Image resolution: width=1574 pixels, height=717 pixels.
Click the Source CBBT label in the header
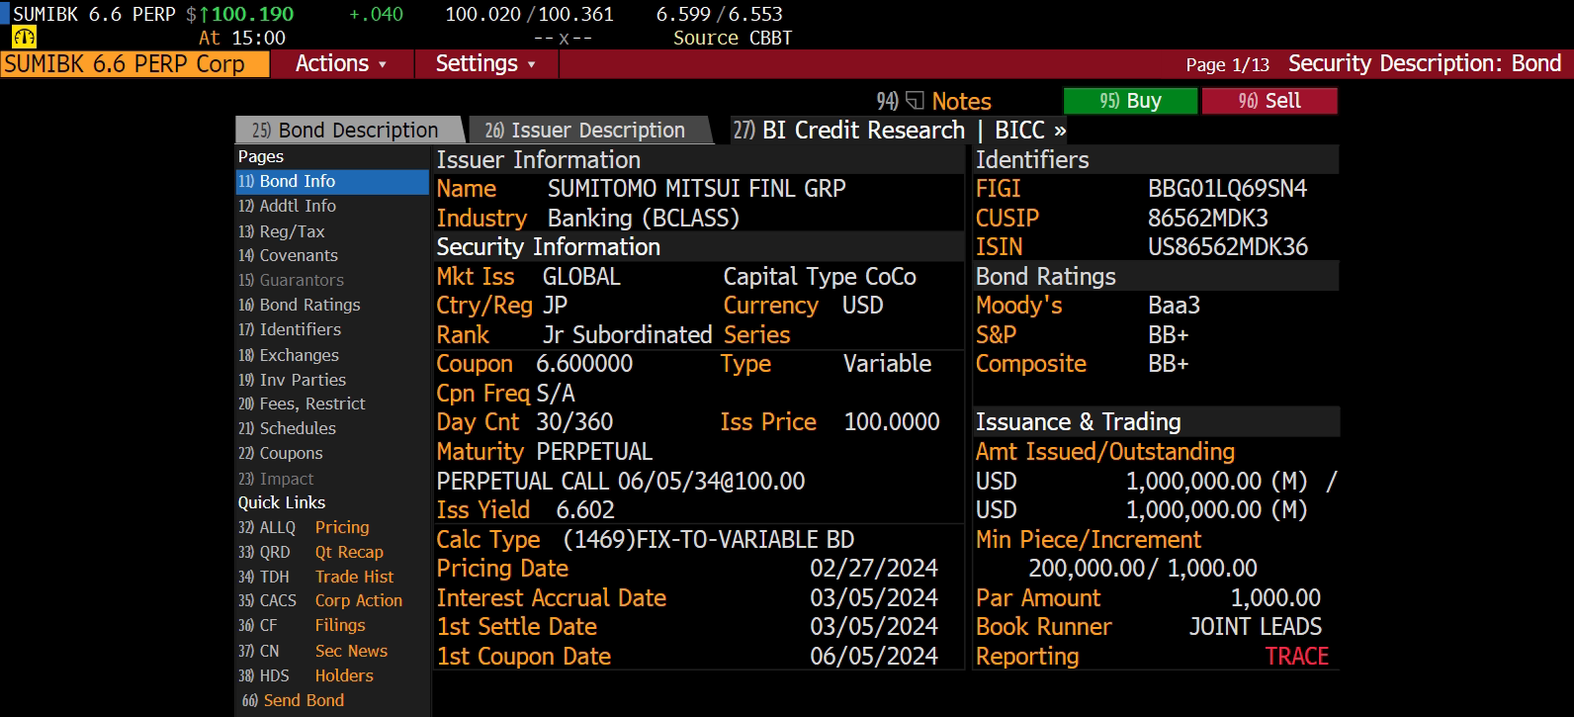coord(733,39)
